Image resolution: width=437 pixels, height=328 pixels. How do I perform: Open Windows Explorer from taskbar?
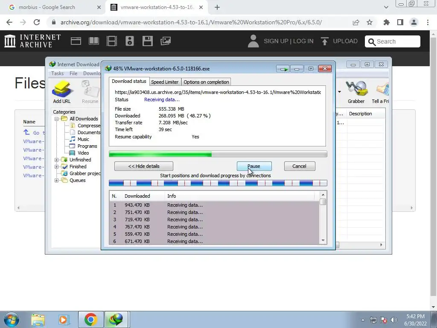point(38,319)
